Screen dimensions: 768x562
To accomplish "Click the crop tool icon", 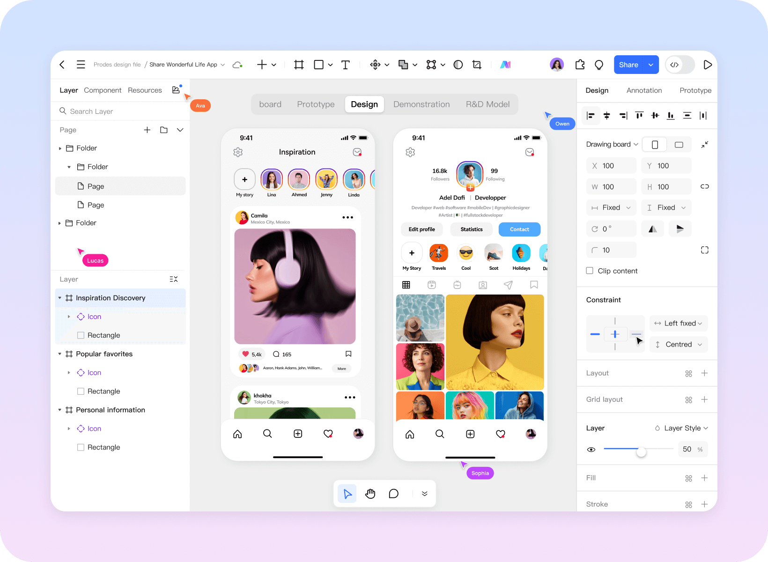I will click(x=477, y=65).
